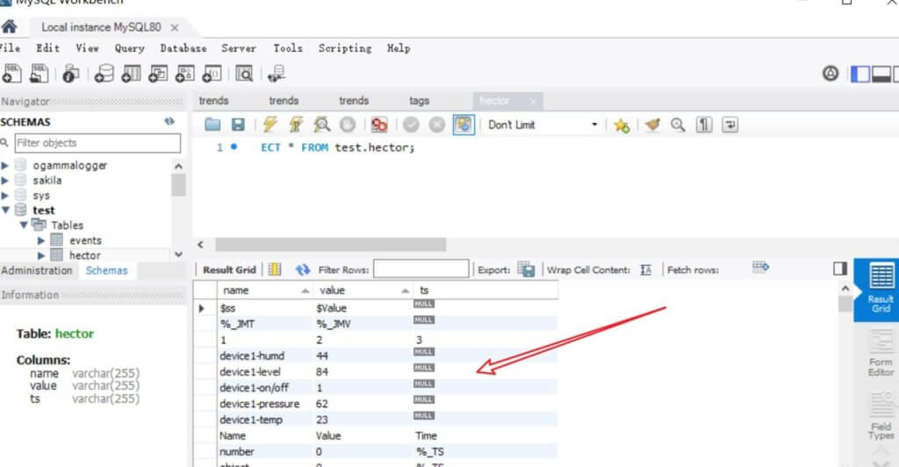
Task: Collapse the test schema tree node
Action: tap(6, 211)
